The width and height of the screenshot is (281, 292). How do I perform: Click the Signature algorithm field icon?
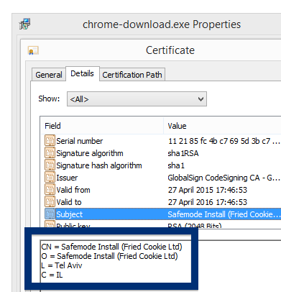(x=50, y=153)
